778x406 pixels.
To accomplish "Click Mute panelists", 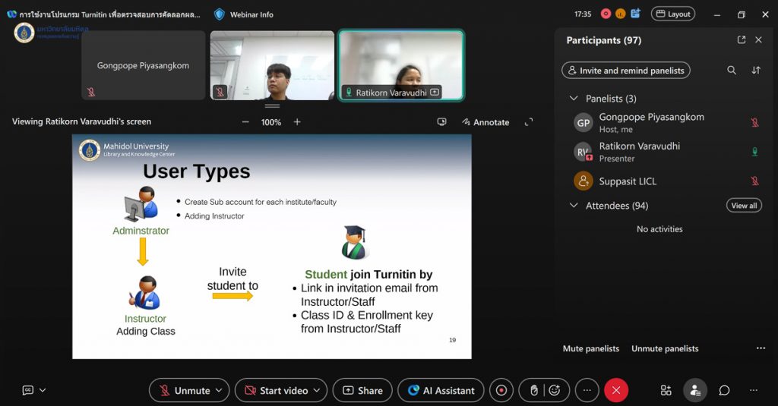I will tap(590, 349).
